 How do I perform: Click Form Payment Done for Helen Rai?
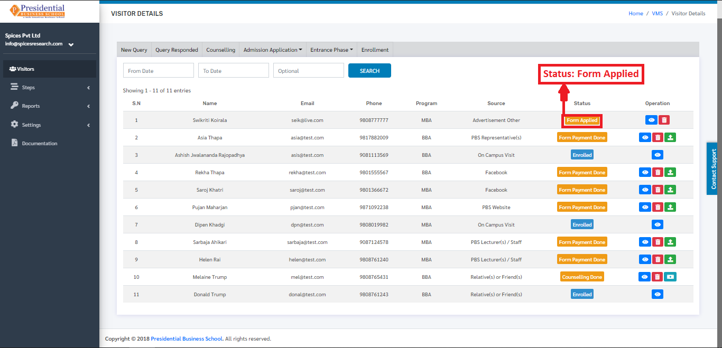[582, 259]
